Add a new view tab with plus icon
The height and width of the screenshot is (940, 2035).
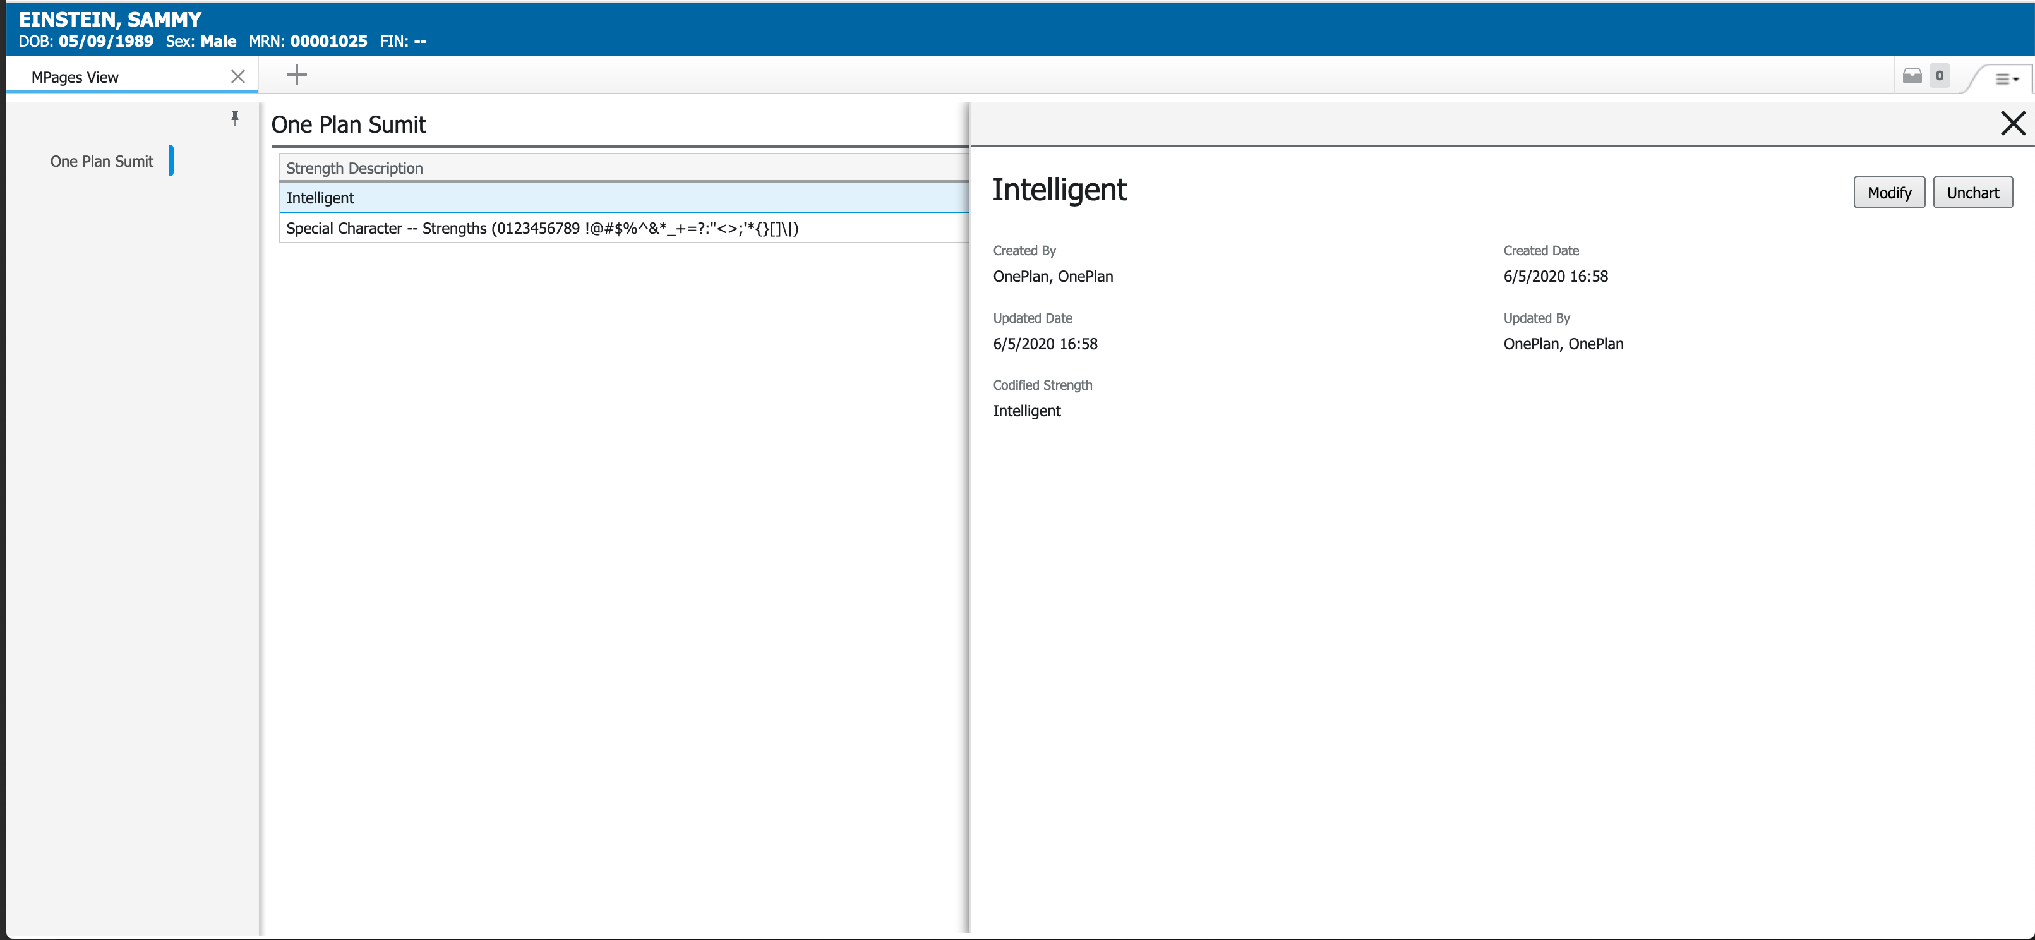pyautogui.click(x=297, y=75)
